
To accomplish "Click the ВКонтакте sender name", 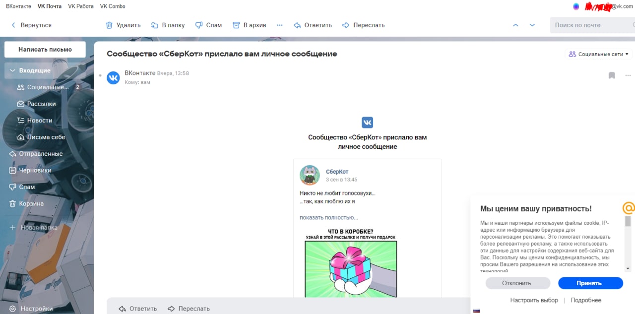I will [140, 73].
